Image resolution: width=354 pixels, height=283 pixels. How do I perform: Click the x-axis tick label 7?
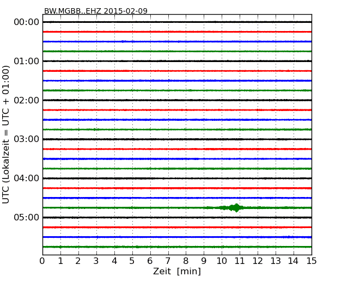coord(168,261)
